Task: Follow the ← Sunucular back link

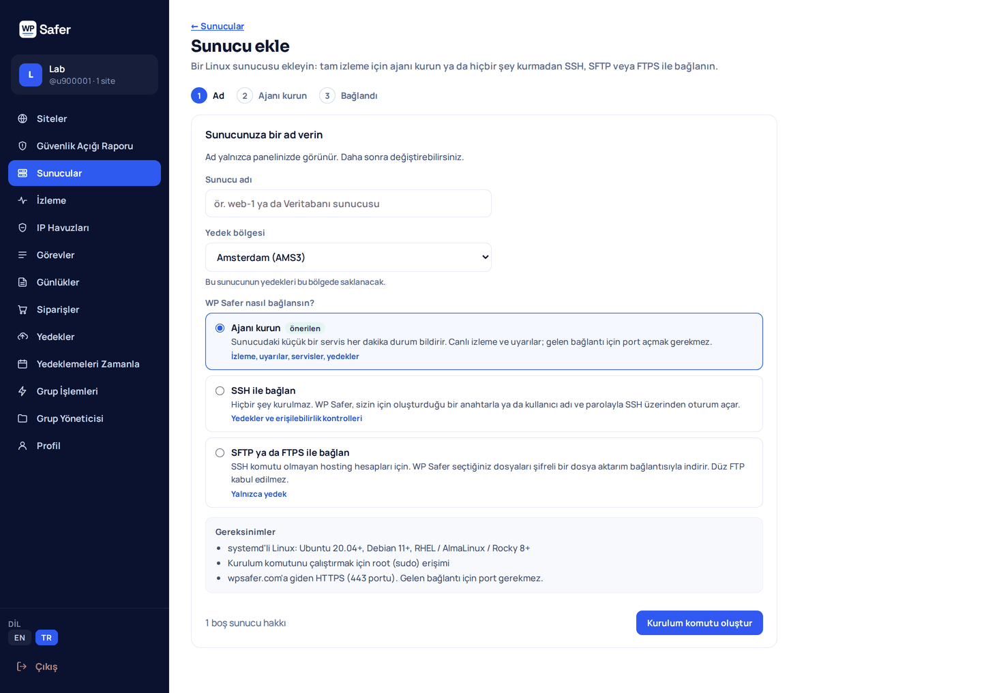Action: click(218, 26)
